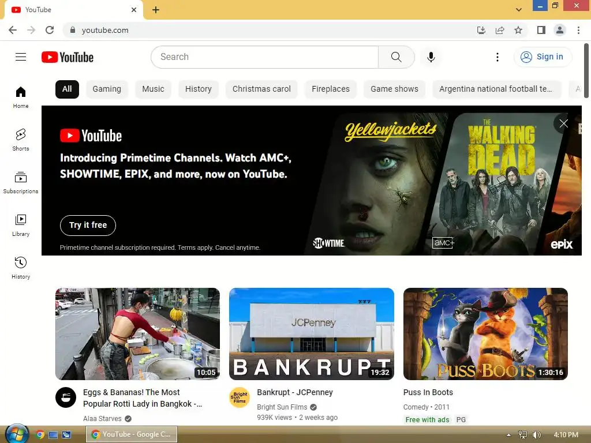Click the browser forward arrow
The height and width of the screenshot is (443, 591).
click(x=31, y=30)
